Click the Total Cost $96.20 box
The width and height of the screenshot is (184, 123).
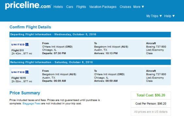coord(151,95)
